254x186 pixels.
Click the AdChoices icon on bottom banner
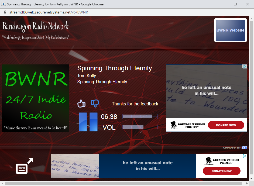(245, 156)
